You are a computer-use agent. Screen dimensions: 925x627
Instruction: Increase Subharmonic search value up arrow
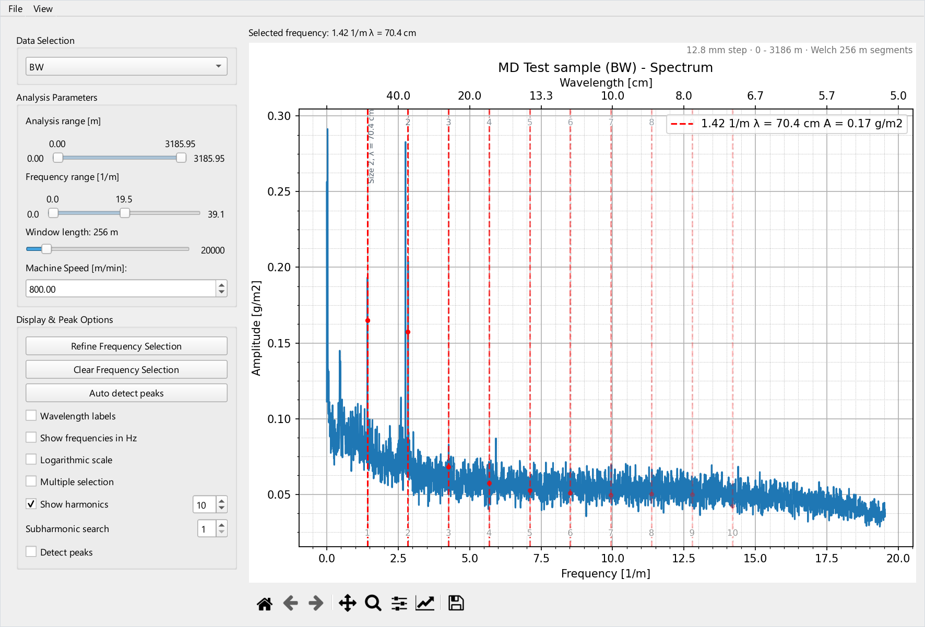point(222,525)
